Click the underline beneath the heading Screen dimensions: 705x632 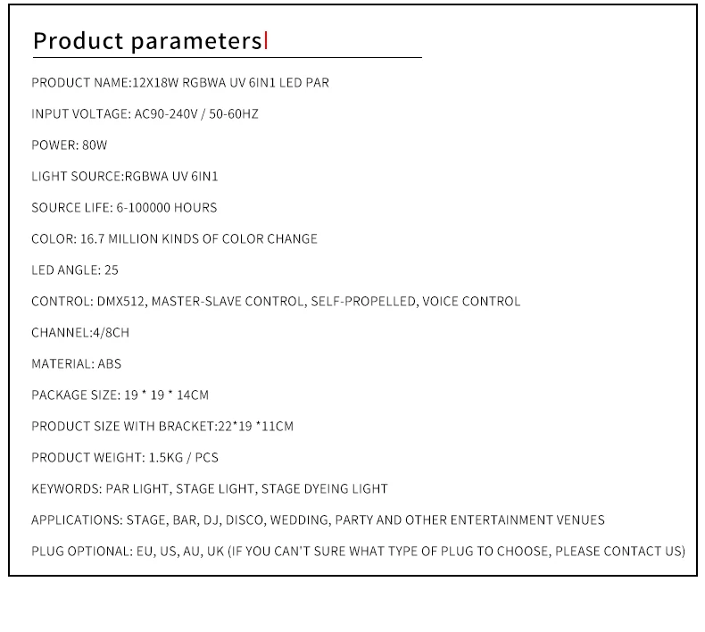[227, 58]
